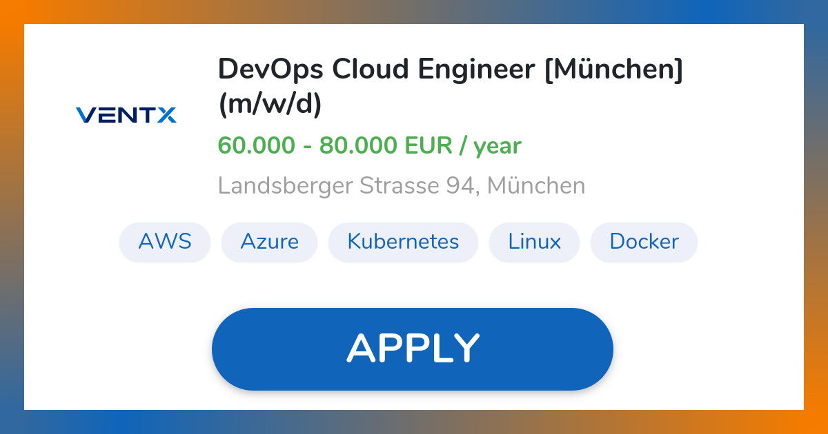Click the salary range text
Image resolution: width=828 pixels, height=434 pixels.
369,145
